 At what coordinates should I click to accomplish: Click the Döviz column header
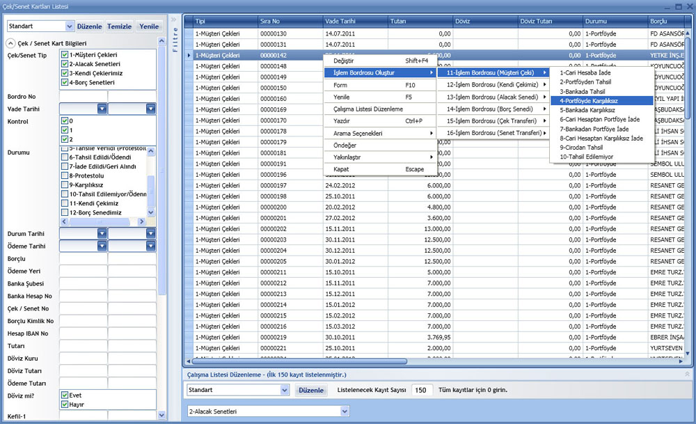(x=485, y=22)
